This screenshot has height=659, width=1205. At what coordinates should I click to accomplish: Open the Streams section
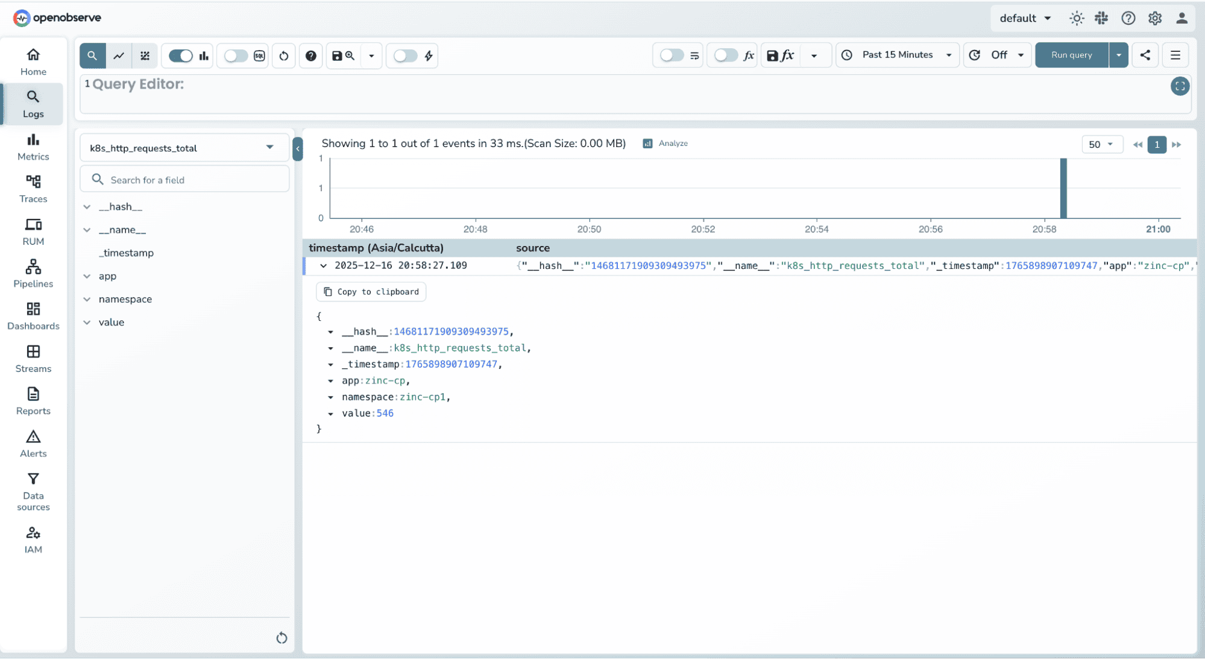tap(33, 358)
